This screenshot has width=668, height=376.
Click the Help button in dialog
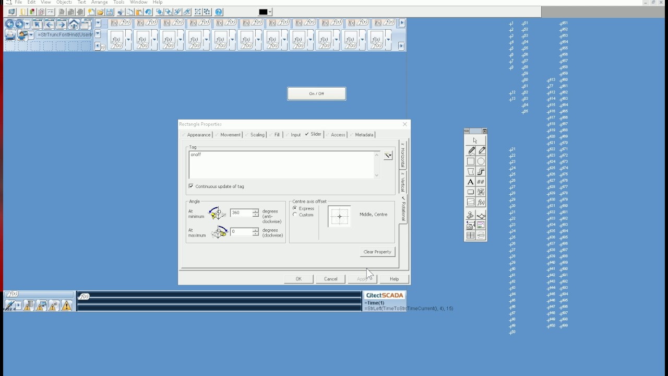pyautogui.click(x=394, y=279)
